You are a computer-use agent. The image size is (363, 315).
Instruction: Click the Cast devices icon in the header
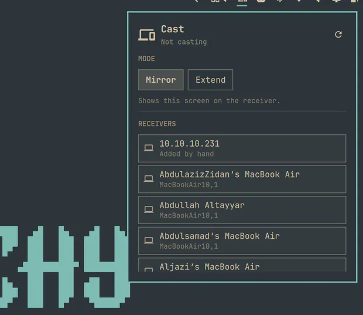[147, 35]
